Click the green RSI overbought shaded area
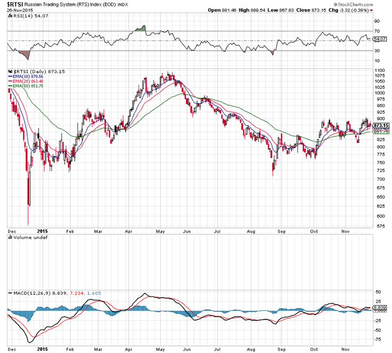This screenshot has width=392, height=353. [x=140, y=29]
